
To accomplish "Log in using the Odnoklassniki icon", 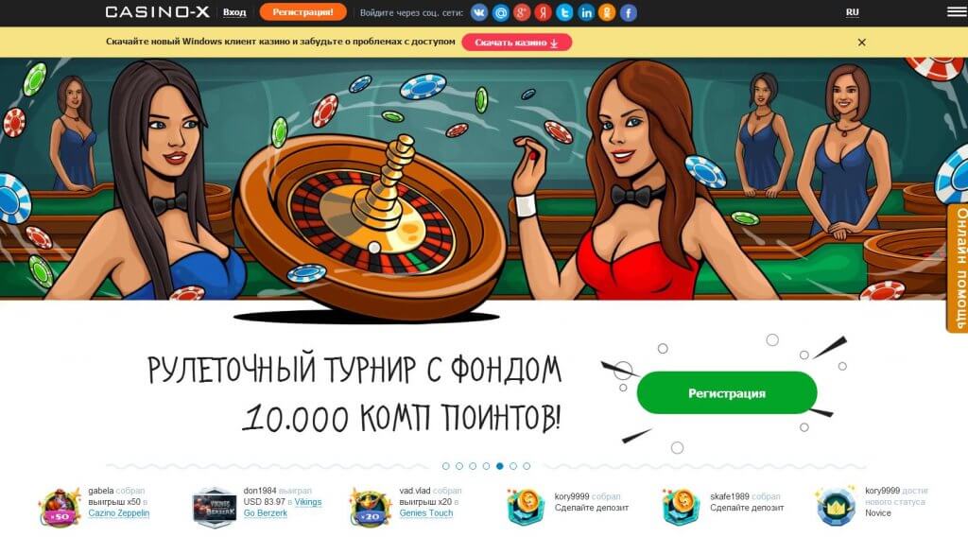I will coord(607,12).
